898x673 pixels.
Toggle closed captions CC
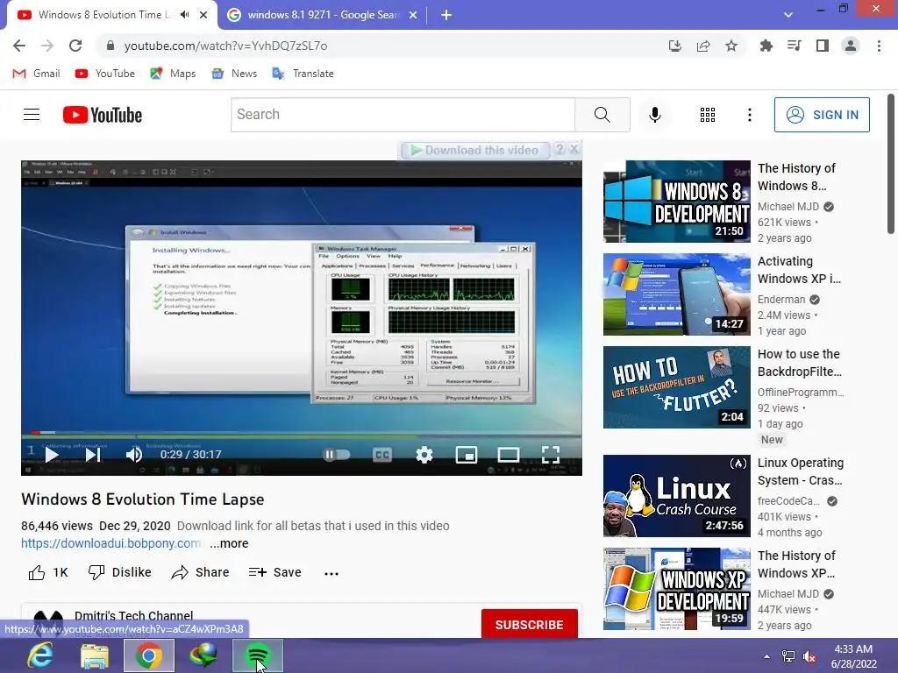point(382,455)
